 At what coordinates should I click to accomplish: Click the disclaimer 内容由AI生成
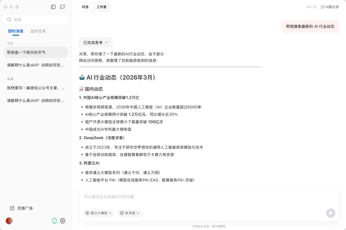[209, 226]
